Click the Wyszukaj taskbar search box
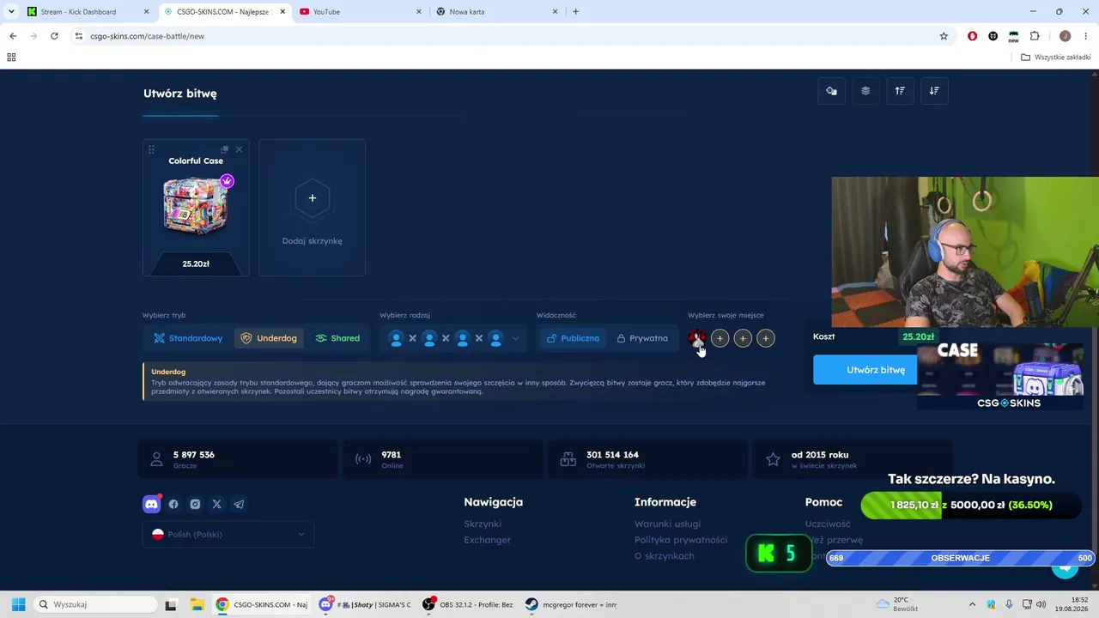1099x618 pixels. point(96,604)
